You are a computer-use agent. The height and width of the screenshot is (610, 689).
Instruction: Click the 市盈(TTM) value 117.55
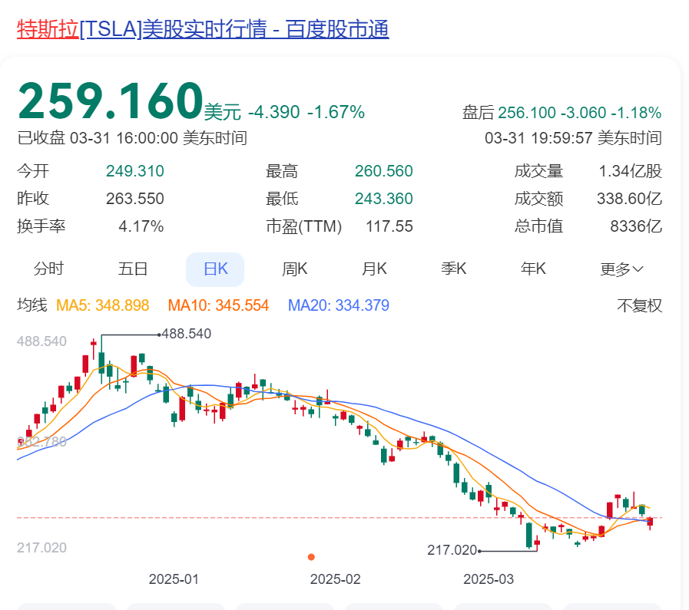tap(389, 226)
